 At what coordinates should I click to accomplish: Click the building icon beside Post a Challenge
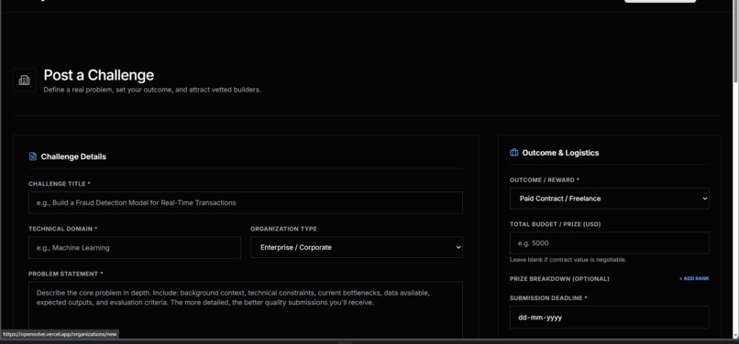tap(24, 80)
